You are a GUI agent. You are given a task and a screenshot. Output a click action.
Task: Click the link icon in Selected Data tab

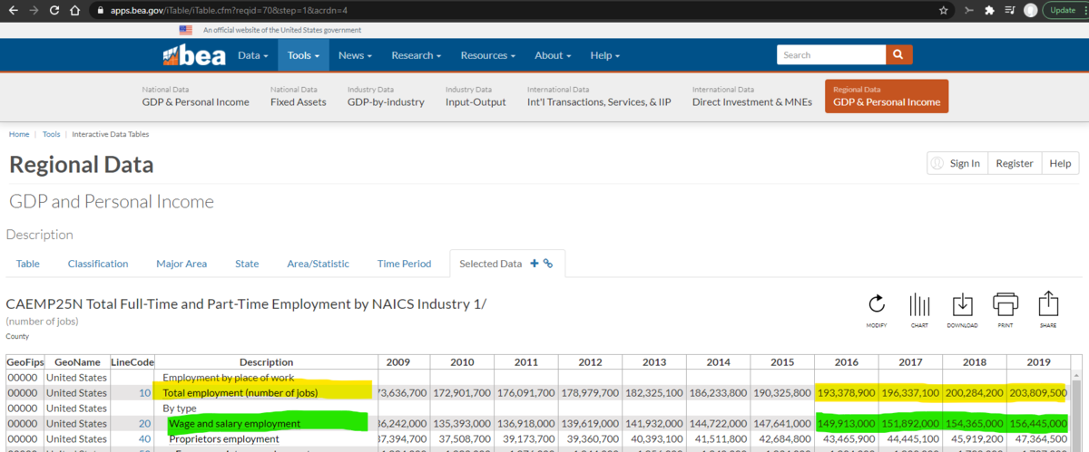(548, 264)
